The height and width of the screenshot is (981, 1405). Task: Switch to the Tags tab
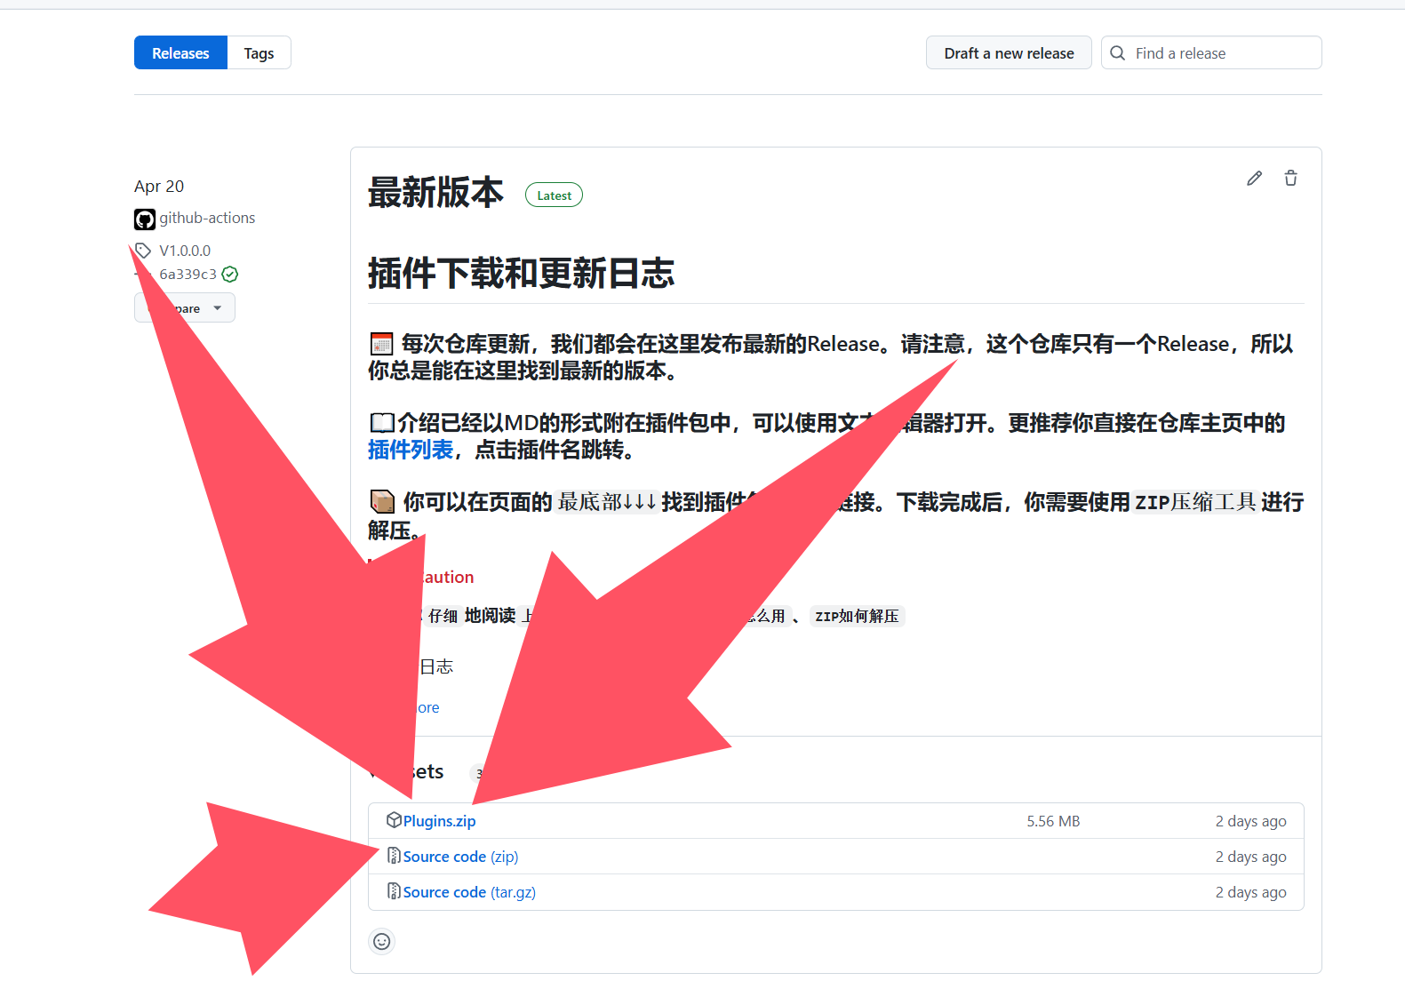click(x=259, y=53)
